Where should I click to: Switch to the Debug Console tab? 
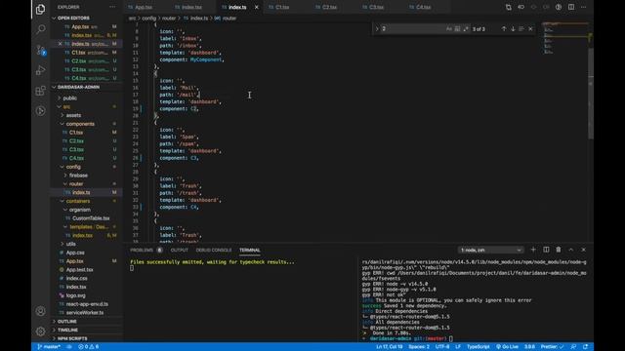coord(214,250)
